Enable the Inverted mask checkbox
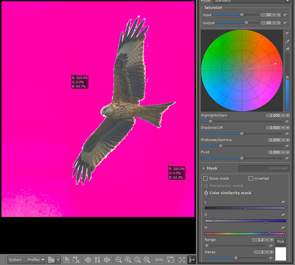The image size is (295, 265). tap(251, 178)
